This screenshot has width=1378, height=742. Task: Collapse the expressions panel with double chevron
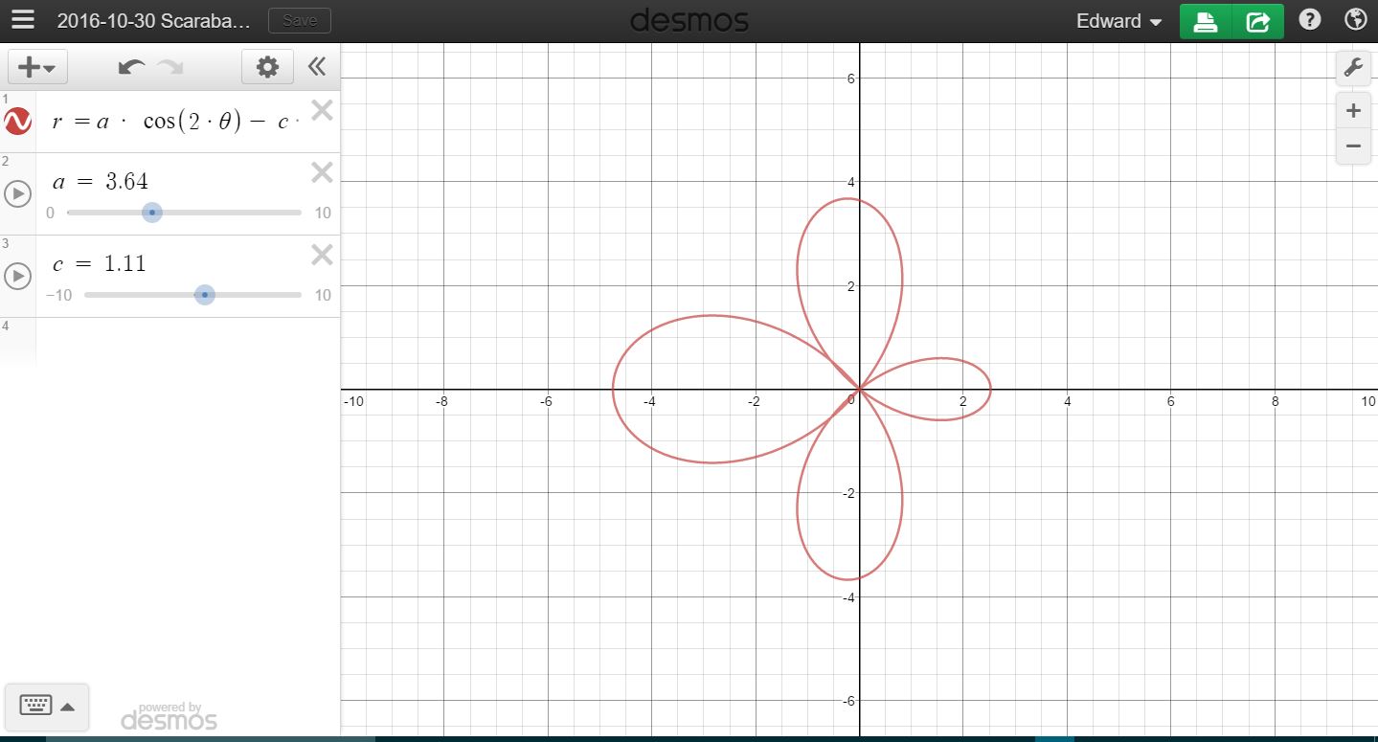point(316,67)
